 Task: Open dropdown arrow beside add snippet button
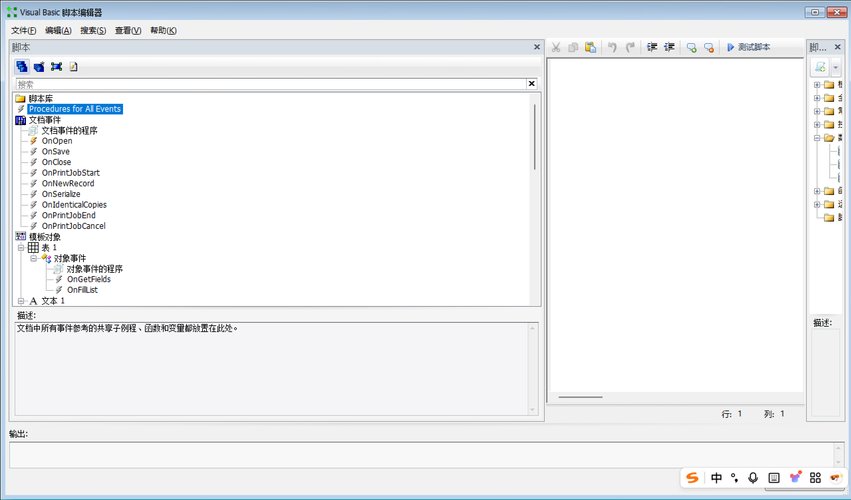(x=835, y=67)
